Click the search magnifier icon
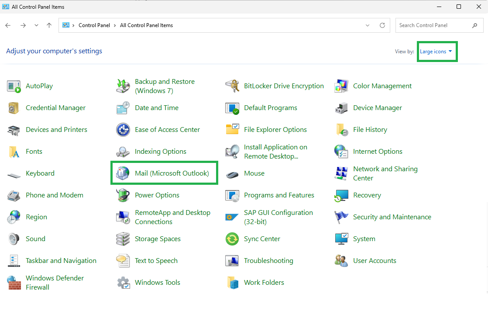This screenshot has height=318, width=488. click(x=474, y=25)
